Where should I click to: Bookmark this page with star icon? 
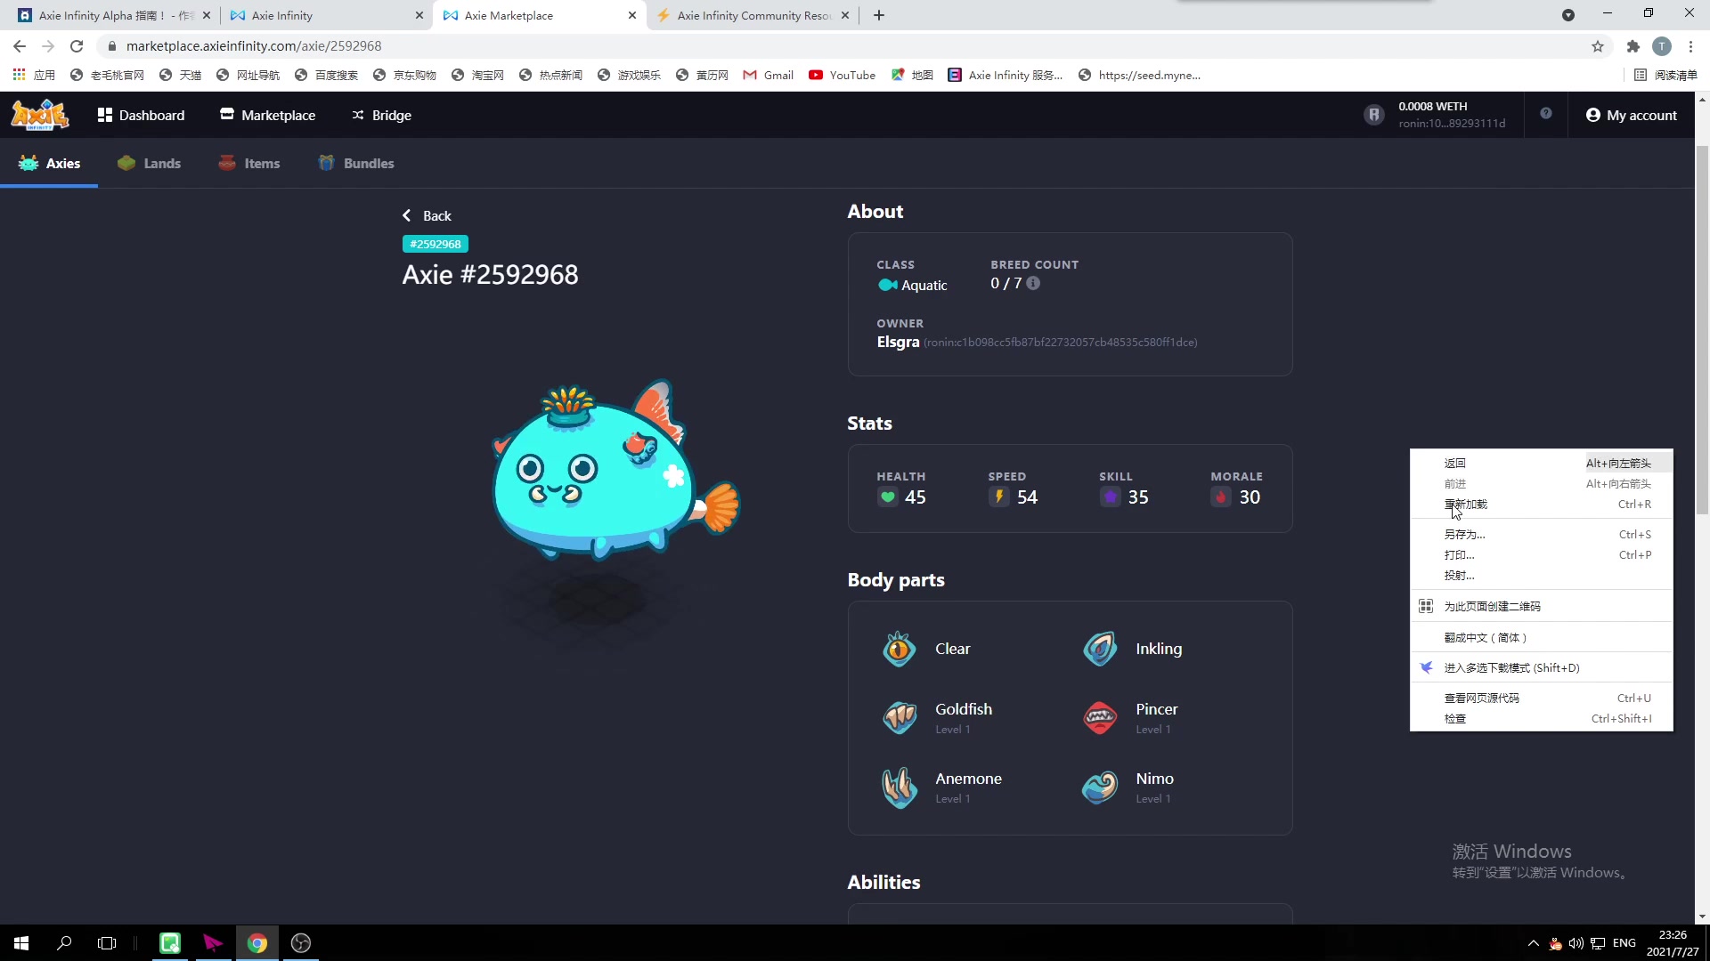click(x=1598, y=46)
